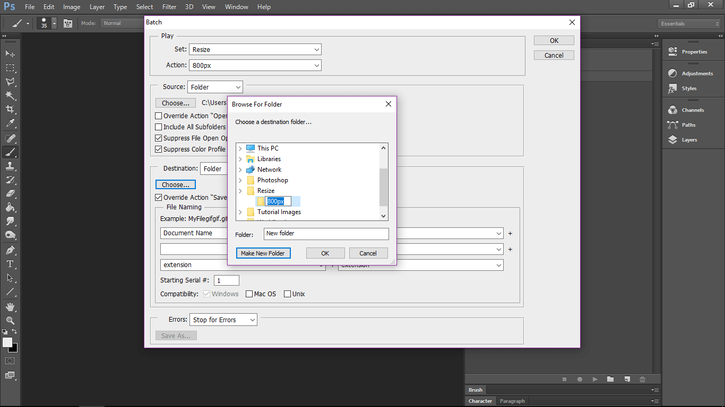Open the Filter menu

[169, 6]
